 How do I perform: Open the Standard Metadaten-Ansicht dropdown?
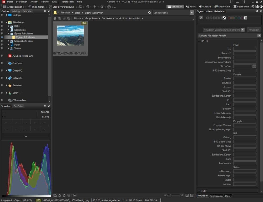(x=259, y=36)
